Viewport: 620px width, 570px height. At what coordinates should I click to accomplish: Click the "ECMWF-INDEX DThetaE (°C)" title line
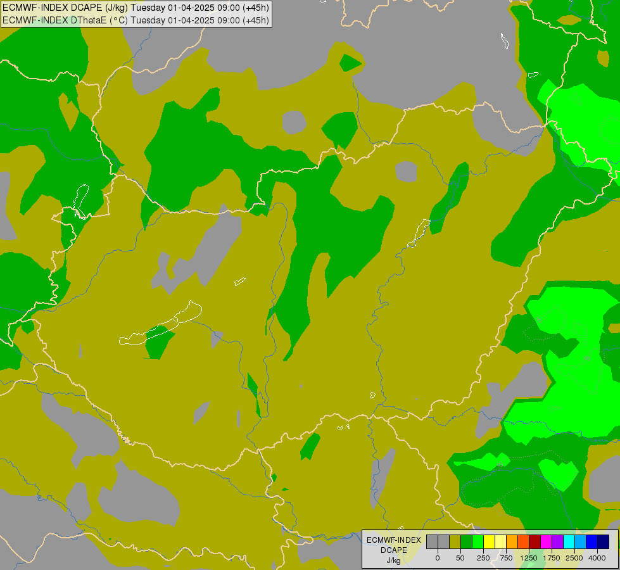point(136,20)
